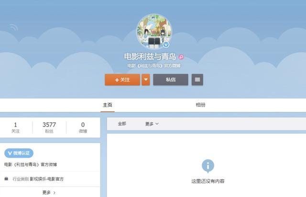View the 0 微博 posts count
Viewport: 306px width, 197px height.
83,128
